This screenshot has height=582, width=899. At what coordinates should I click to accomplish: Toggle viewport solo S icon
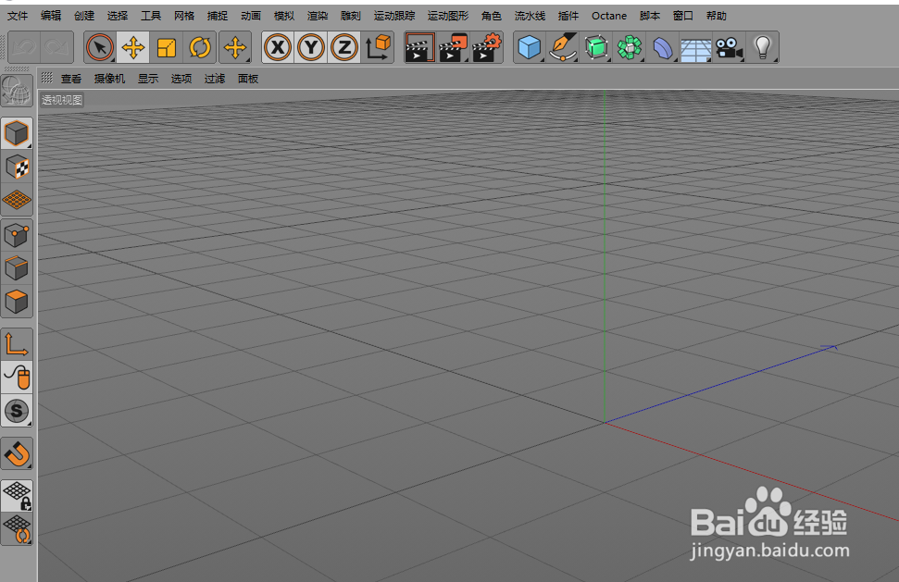point(17,411)
